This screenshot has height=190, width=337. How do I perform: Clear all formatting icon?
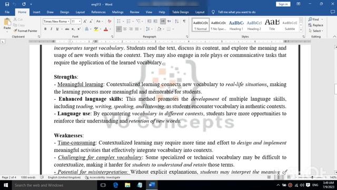[110, 21]
